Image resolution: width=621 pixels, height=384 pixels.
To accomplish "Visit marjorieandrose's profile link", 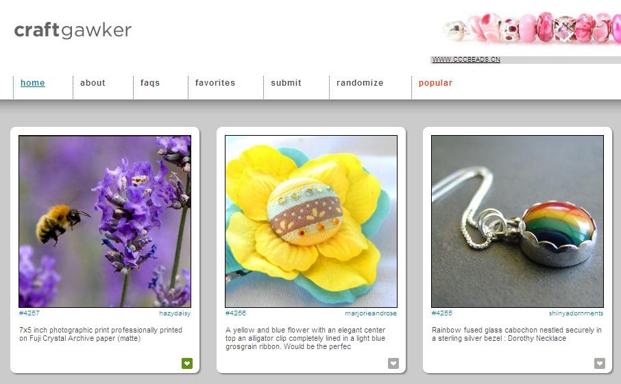I will pos(371,313).
